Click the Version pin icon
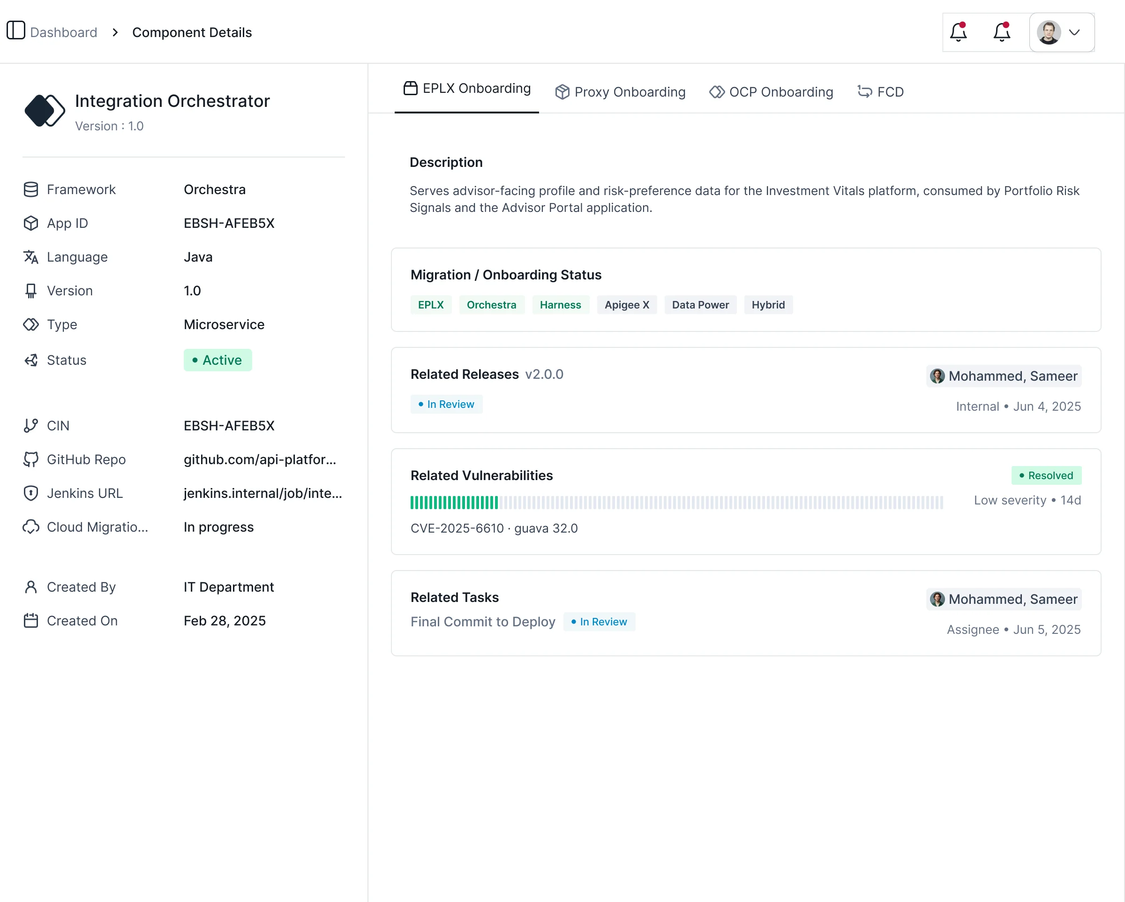 coord(31,291)
